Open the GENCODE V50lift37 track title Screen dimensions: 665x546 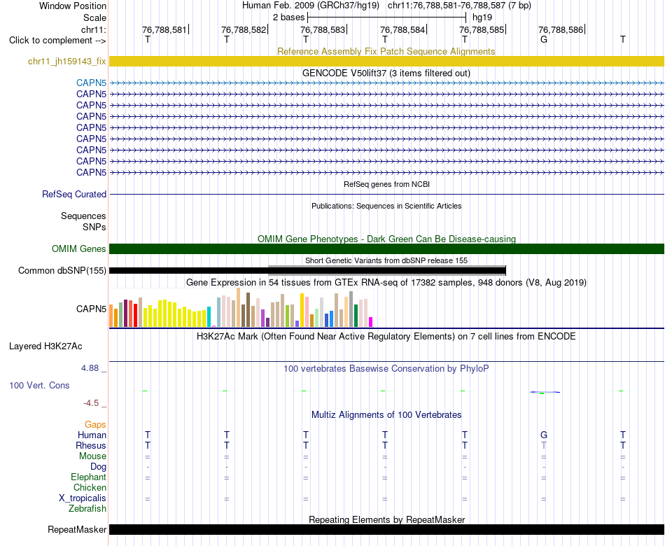(386, 73)
